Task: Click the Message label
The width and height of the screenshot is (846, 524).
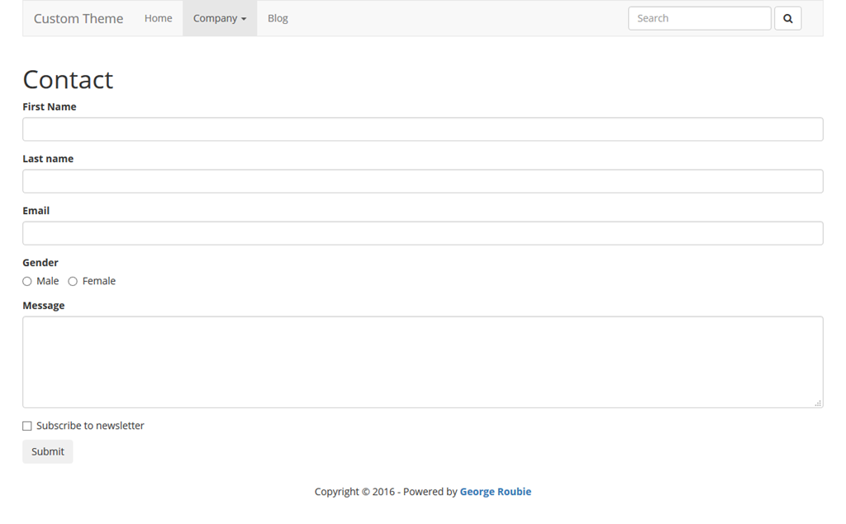Action: [44, 306]
